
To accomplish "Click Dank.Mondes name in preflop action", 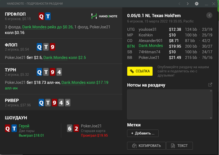I will tap(34, 27).
